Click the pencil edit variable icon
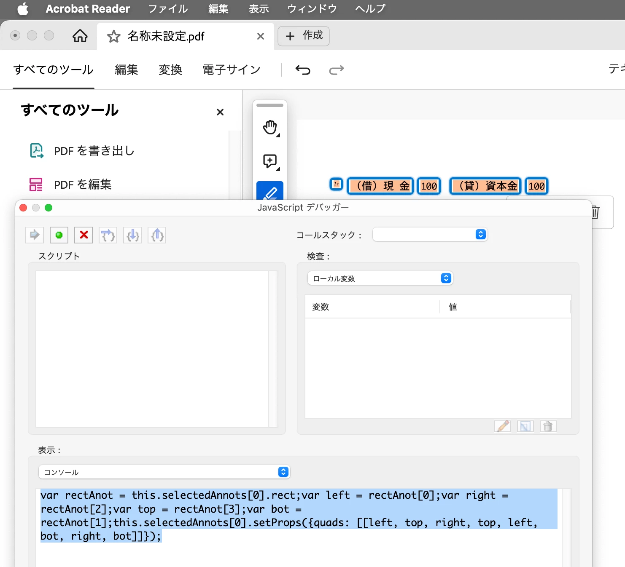 coord(503,426)
